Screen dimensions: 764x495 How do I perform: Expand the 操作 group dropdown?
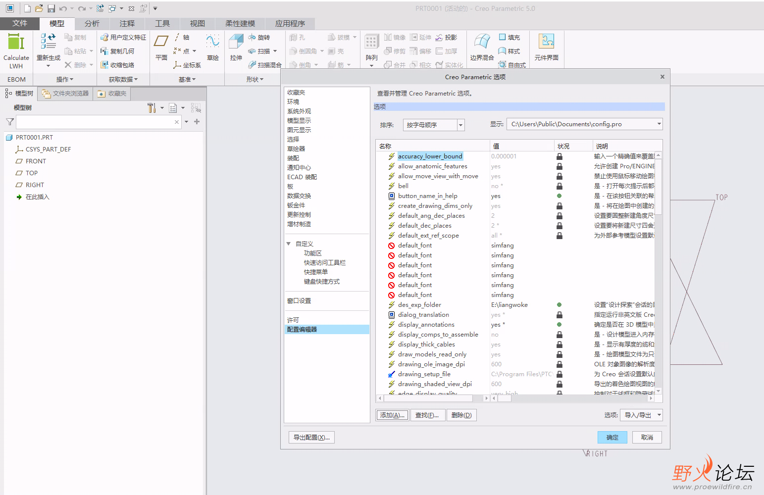(65, 79)
